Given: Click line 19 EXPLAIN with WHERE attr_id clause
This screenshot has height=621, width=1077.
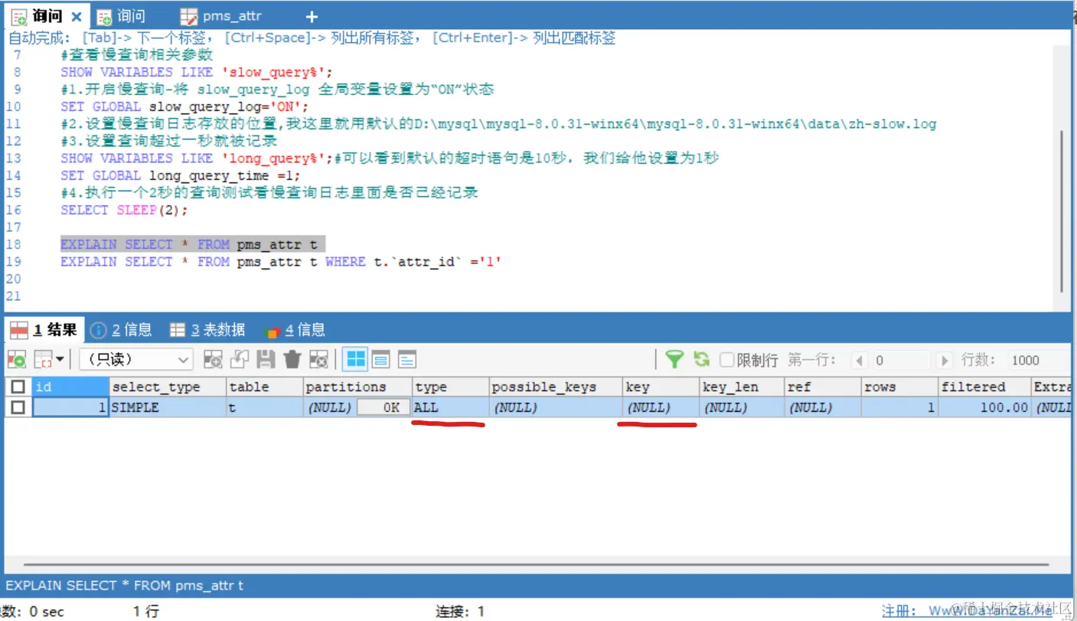Looking at the screenshot, I should click(x=281, y=261).
